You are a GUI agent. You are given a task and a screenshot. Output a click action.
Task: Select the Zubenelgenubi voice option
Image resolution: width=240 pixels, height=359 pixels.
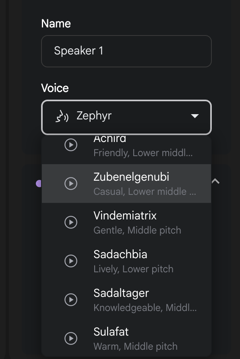click(126, 184)
